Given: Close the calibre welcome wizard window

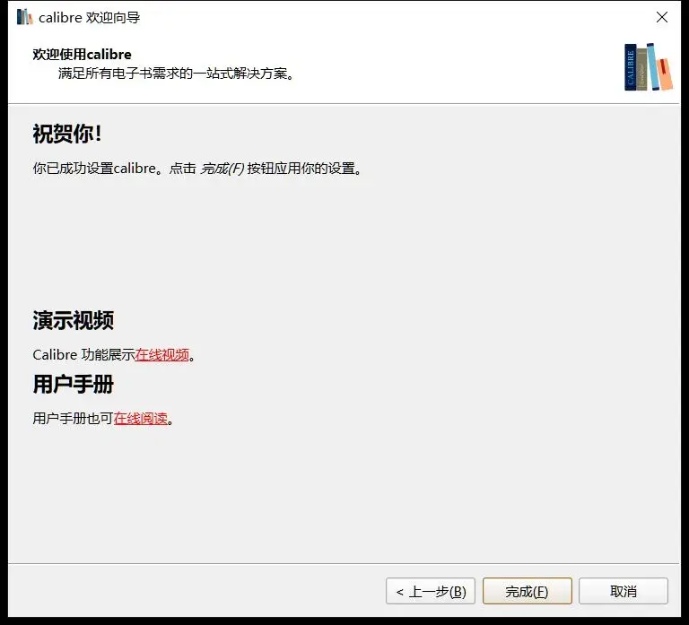Looking at the screenshot, I should (x=662, y=17).
